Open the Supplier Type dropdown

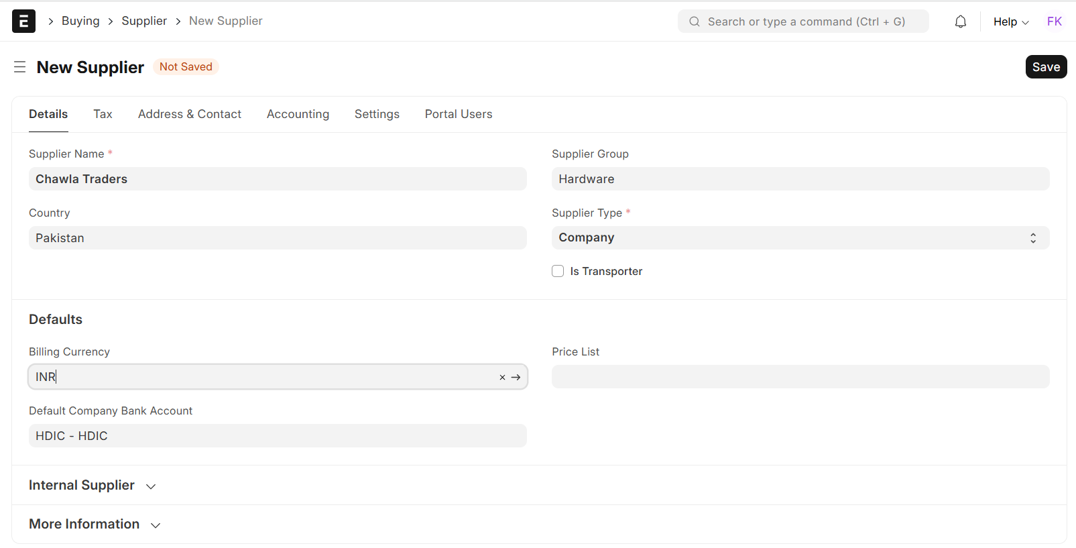pos(800,238)
